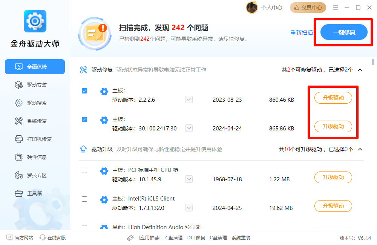Click date 1968-07-18 cell

pos(227,179)
